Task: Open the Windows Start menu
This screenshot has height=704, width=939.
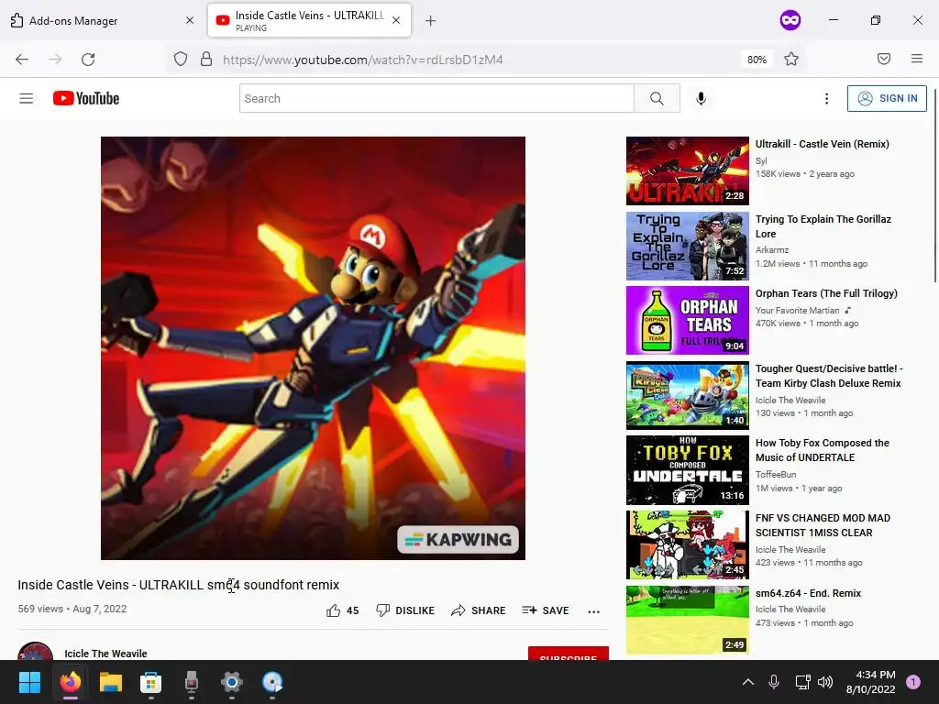Action: (x=29, y=682)
